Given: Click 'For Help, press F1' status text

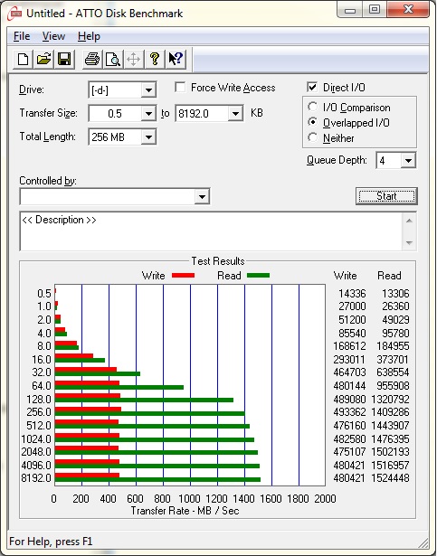Looking at the screenshot, I should [x=51, y=542].
